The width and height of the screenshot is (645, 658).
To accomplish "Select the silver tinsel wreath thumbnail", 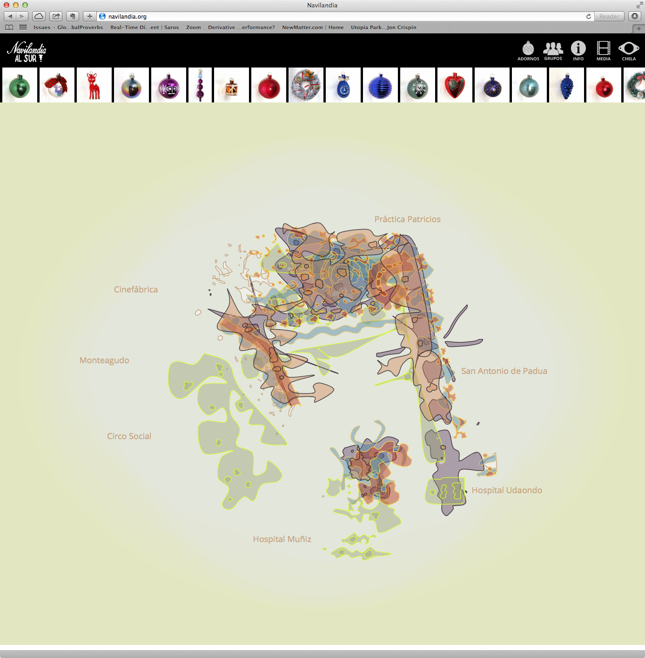I will [306, 85].
